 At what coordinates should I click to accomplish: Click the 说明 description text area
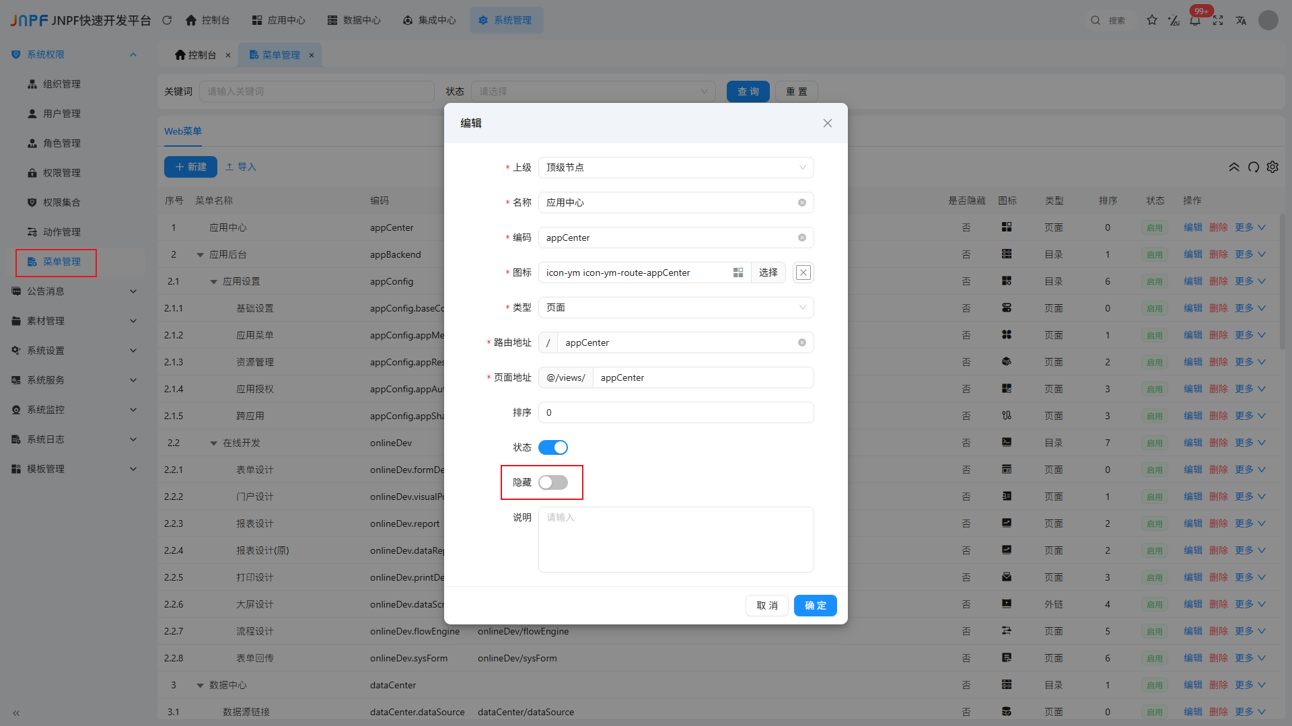[x=676, y=540]
